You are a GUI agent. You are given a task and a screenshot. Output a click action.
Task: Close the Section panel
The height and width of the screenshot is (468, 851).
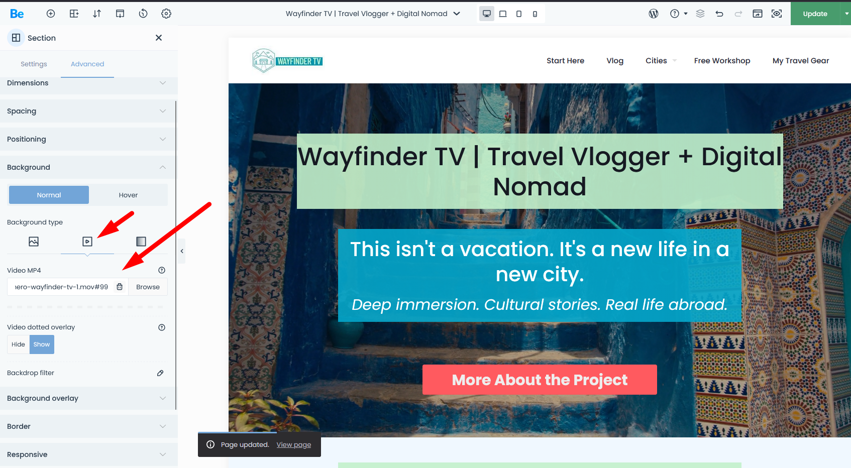(x=159, y=38)
